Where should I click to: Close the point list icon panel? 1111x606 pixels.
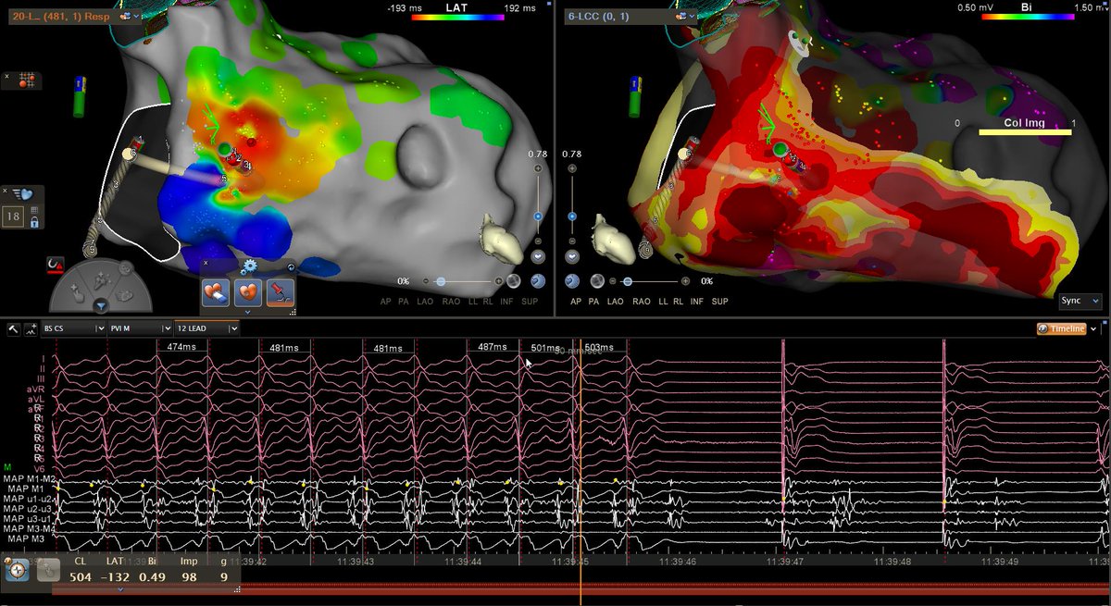(x=6, y=77)
